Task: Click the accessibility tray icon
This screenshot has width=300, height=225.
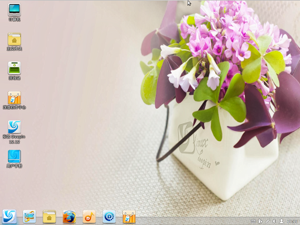Action: tap(260, 221)
